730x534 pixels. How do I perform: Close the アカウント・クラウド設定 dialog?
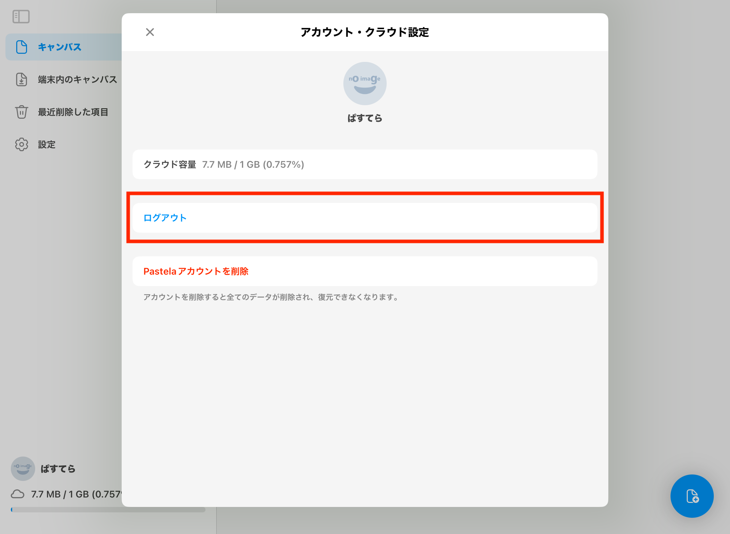click(150, 32)
